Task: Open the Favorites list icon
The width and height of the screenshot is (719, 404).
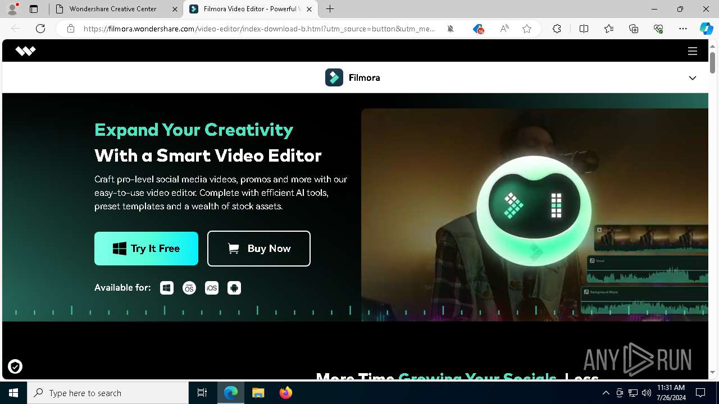Action: [609, 29]
